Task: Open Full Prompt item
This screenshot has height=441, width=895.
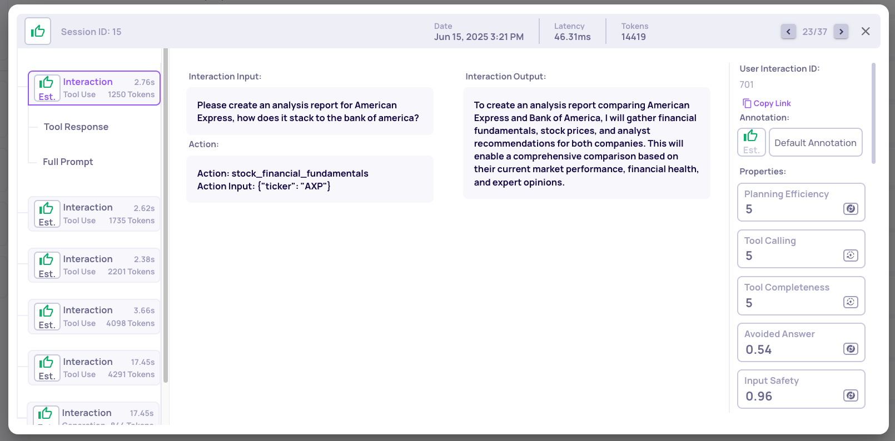Action: click(x=68, y=162)
